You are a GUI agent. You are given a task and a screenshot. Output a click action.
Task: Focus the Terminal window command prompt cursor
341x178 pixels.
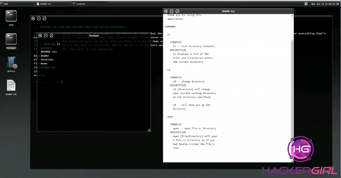(x=62, y=82)
